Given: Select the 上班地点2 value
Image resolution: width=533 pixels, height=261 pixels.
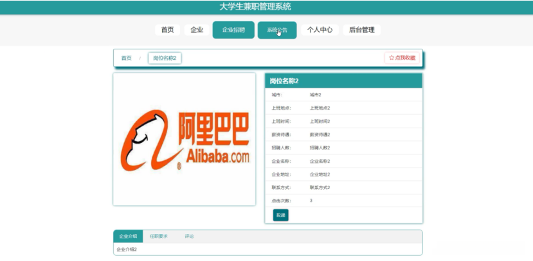Looking at the screenshot, I should pyautogui.click(x=320, y=108).
